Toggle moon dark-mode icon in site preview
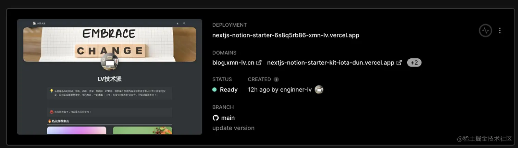 click(177, 24)
